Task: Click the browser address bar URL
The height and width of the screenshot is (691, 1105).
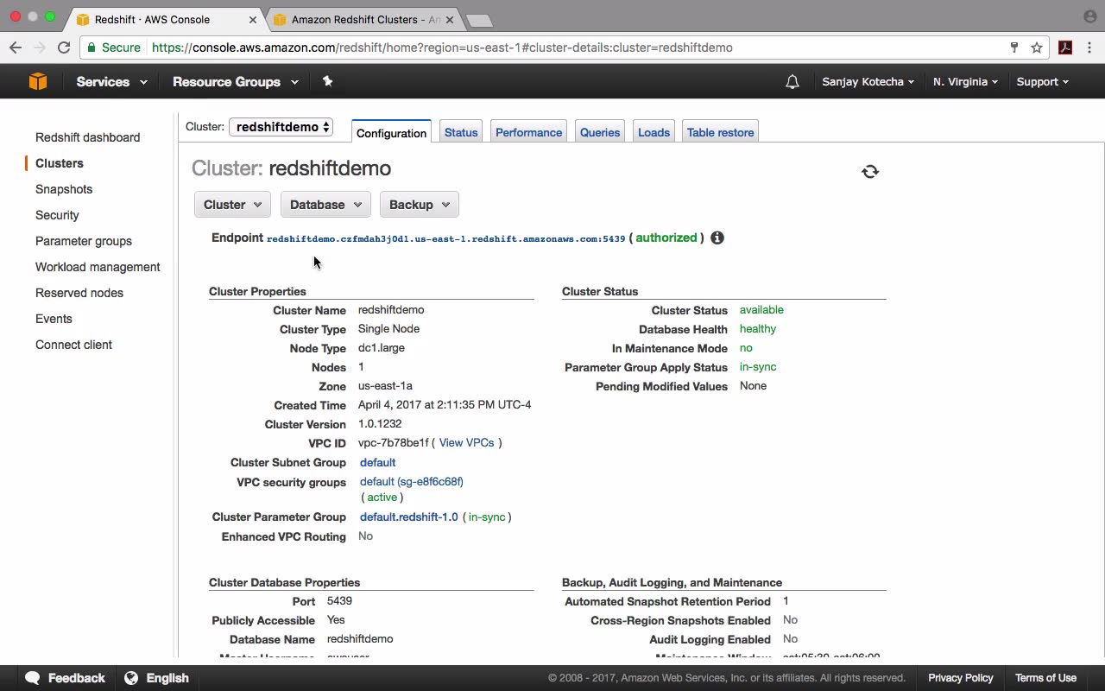Action: pos(442,48)
